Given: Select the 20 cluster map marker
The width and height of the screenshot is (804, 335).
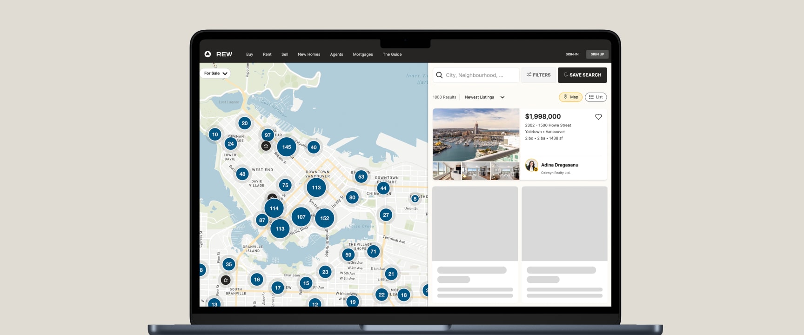Looking at the screenshot, I should 245,123.
